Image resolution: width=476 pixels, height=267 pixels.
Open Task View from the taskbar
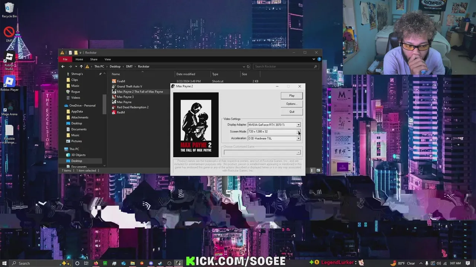point(86,263)
